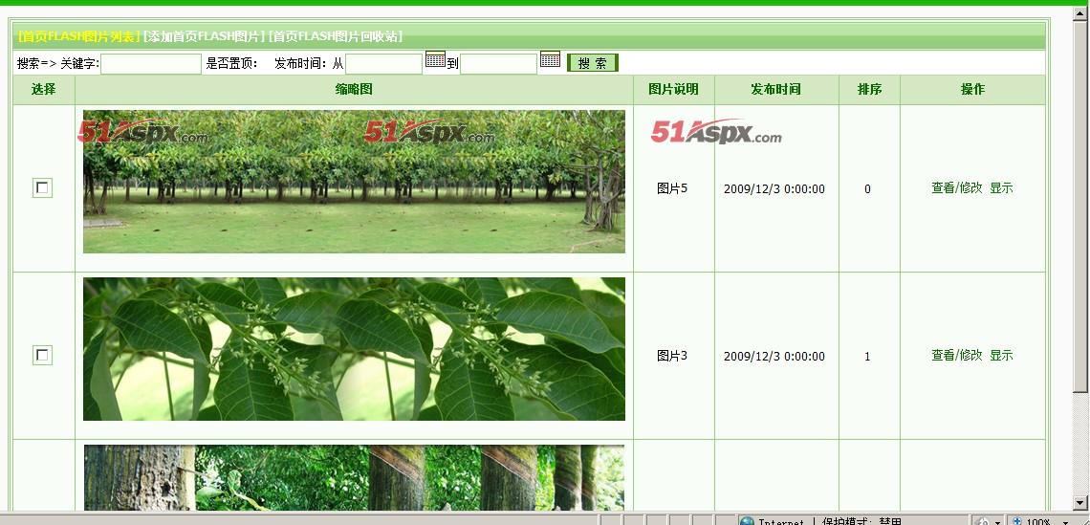1090x525 pixels.
Task: Open the 首页FLASH图片回收站 tab
Action: (336, 36)
